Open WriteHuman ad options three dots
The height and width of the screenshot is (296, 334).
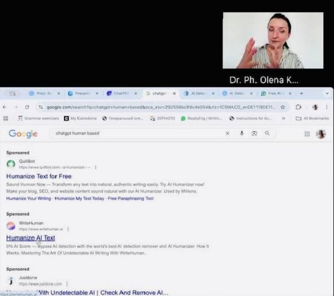click(68, 229)
